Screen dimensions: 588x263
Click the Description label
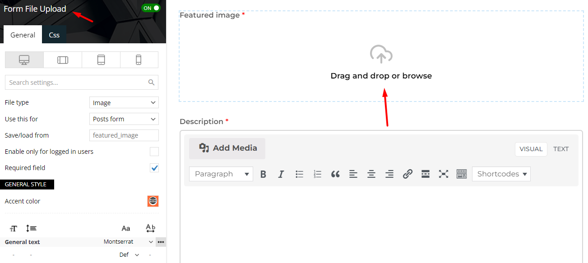(201, 122)
